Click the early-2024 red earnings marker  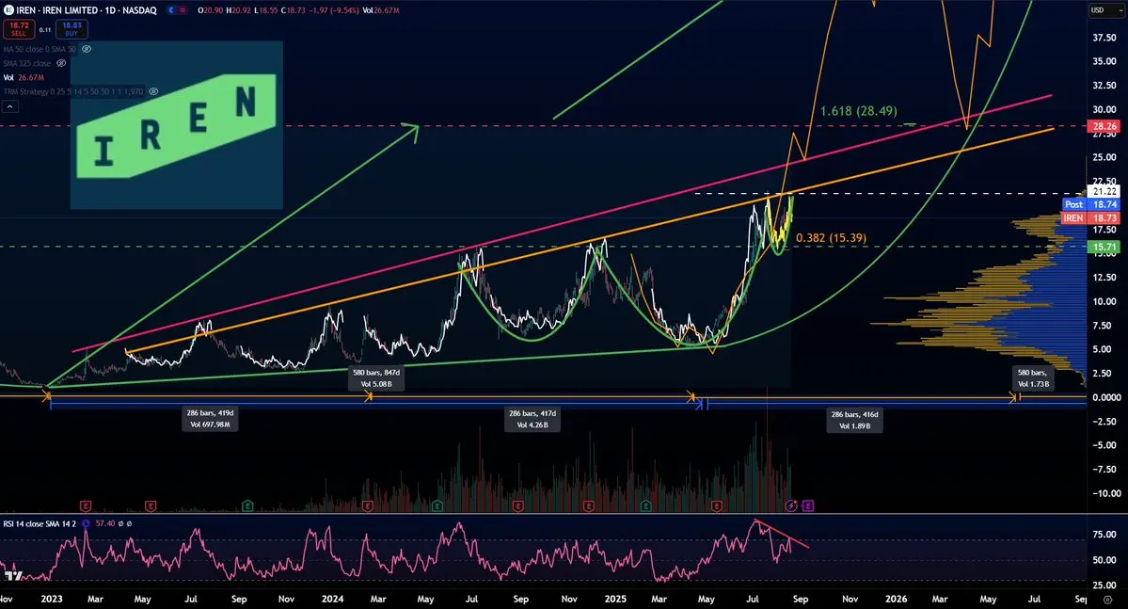pos(368,506)
